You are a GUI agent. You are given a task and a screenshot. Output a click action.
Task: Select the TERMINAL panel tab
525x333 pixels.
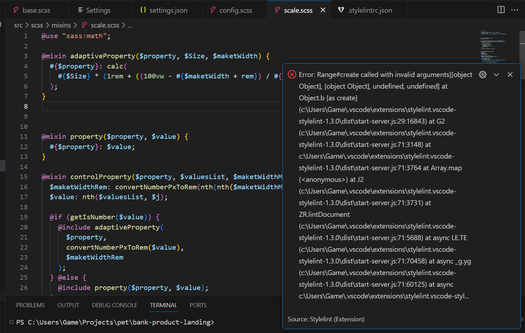pos(163,305)
